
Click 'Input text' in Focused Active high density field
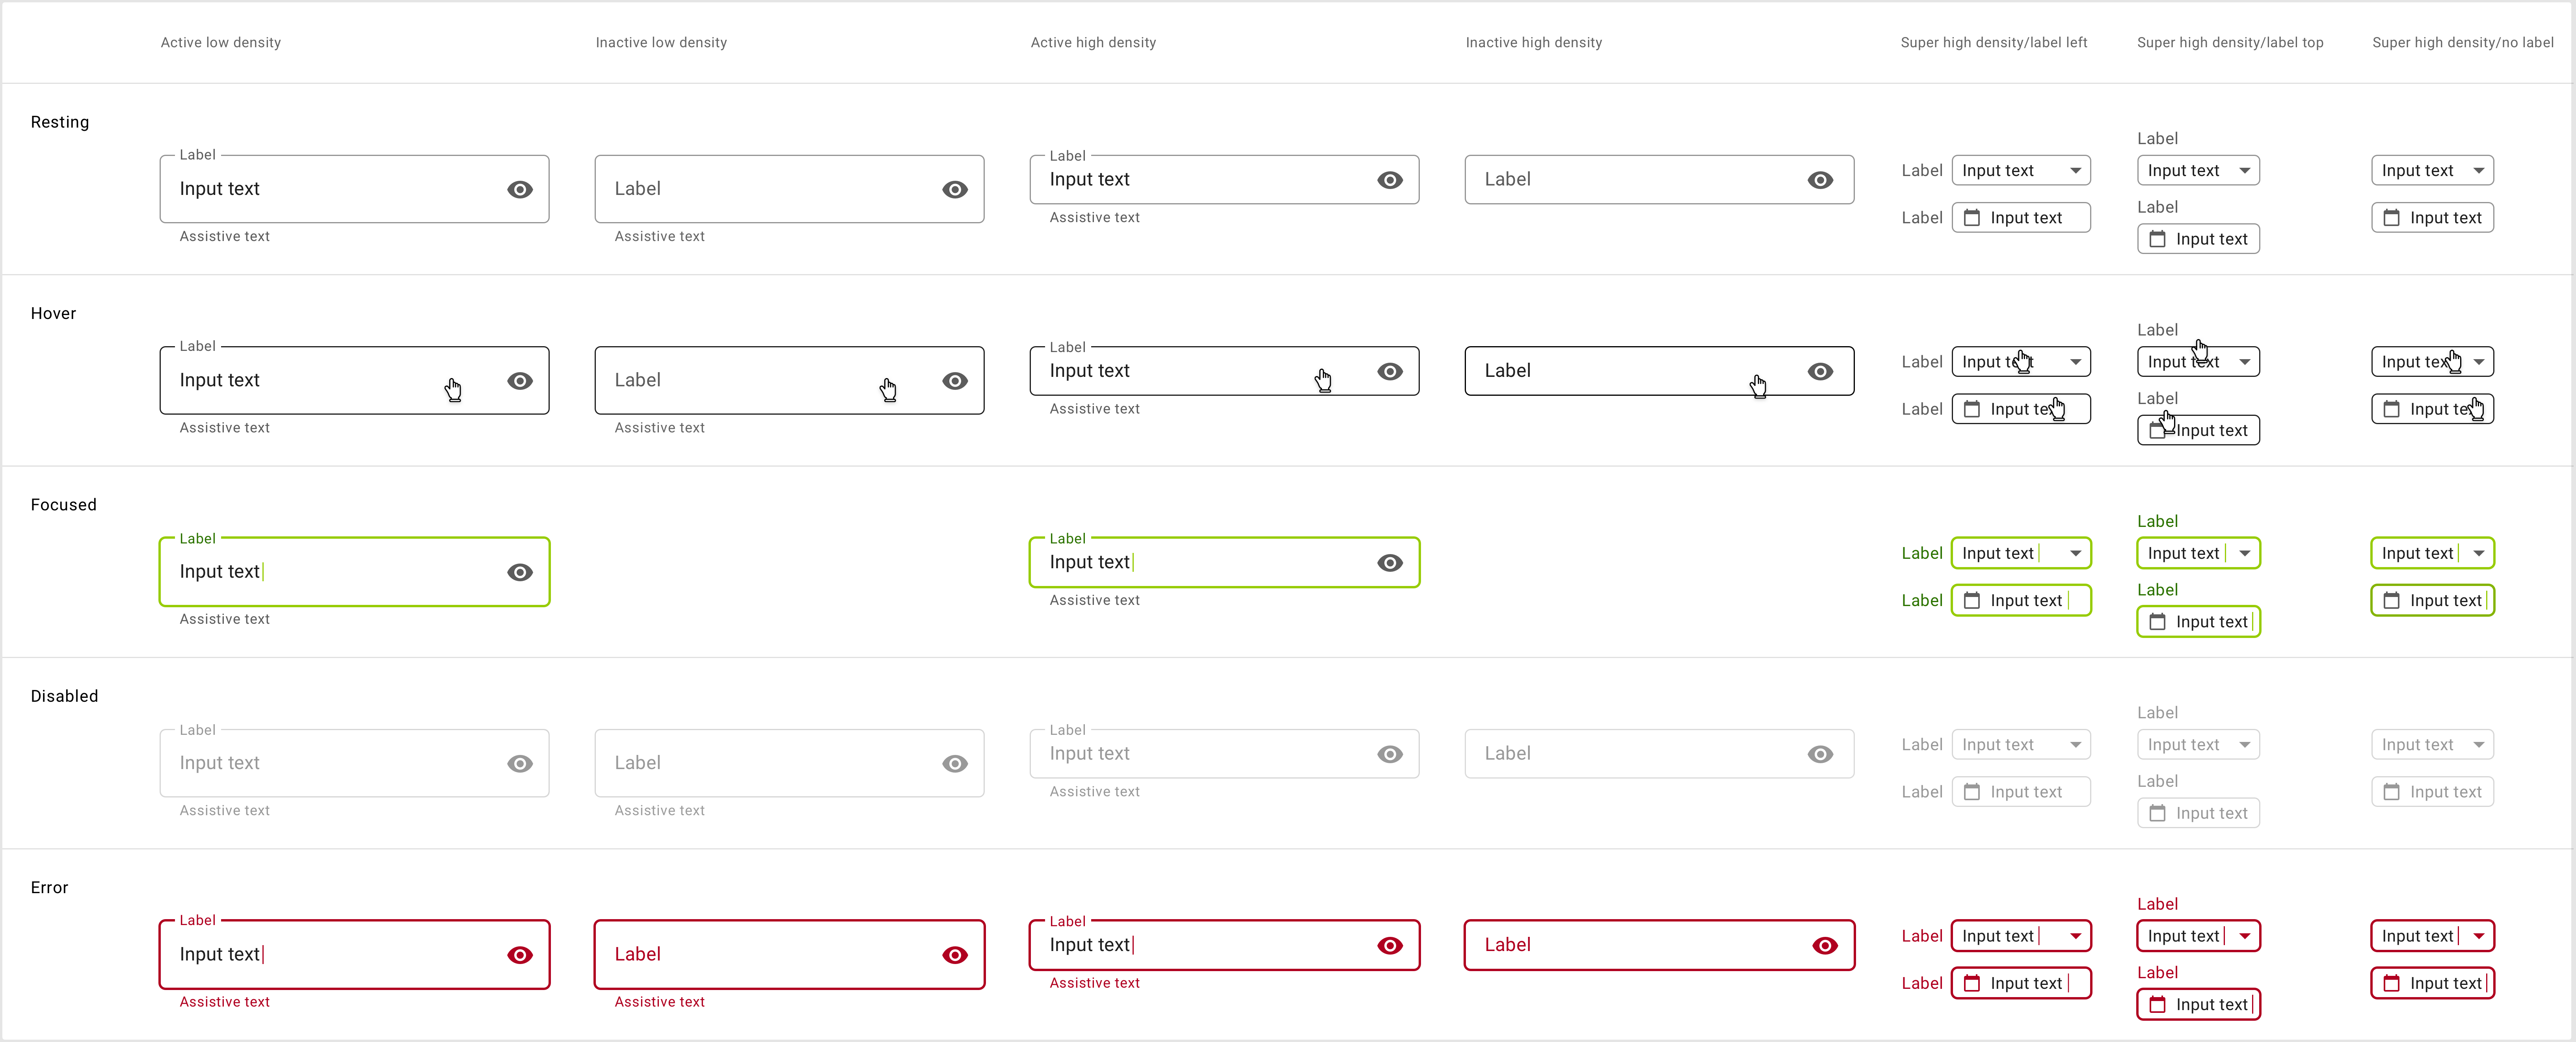click(x=1089, y=562)
